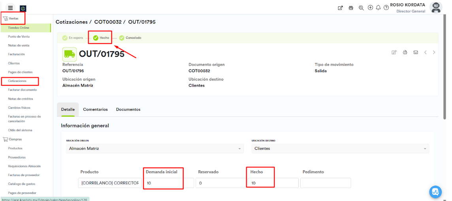Click the plus circle add icon
Screen dimensions: 452x201
pos(370,7)
